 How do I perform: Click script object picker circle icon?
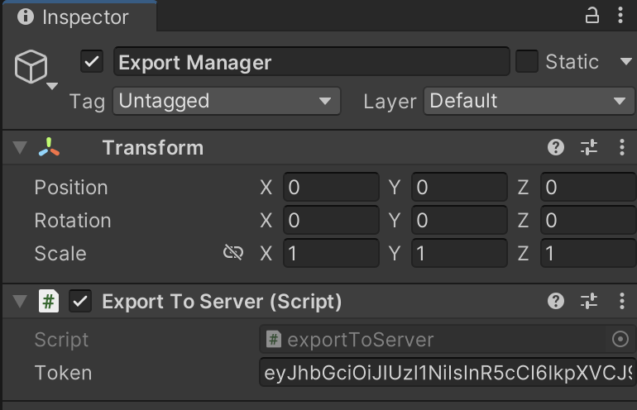tap(620, 339)
